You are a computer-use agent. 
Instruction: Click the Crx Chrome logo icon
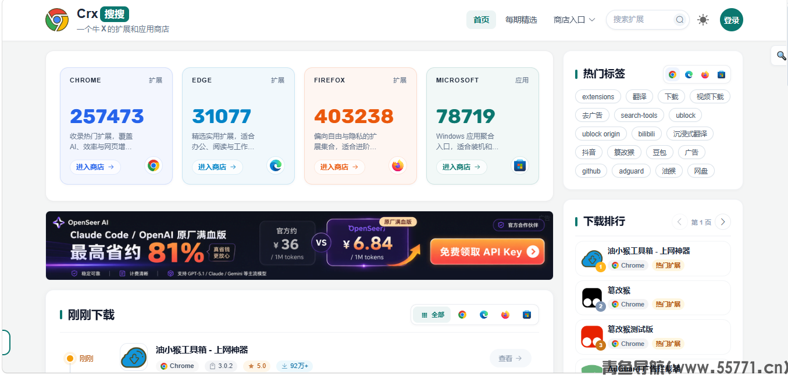[x=57, y=20]
